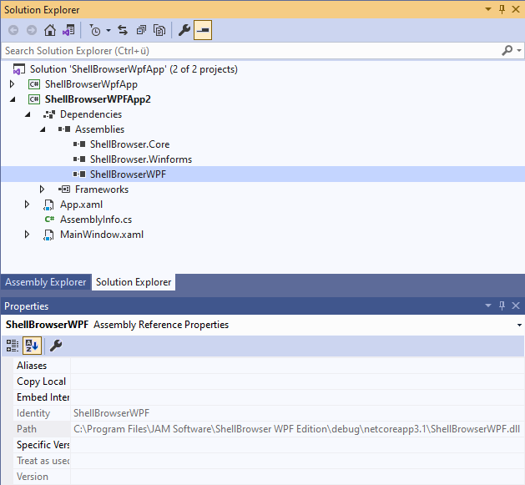Select ShellBrowser.Core assembly reference

coord(129,144)
